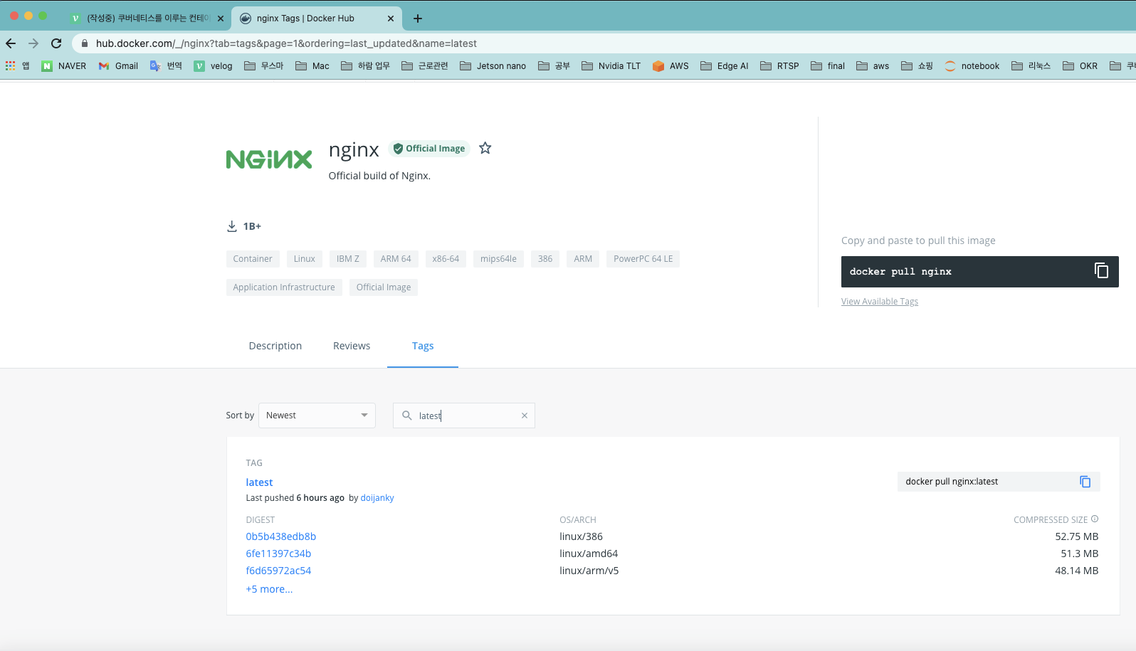The image size is (1136, 651).
Task: Reload the Docker Hub page
Action: coord(56,43)
